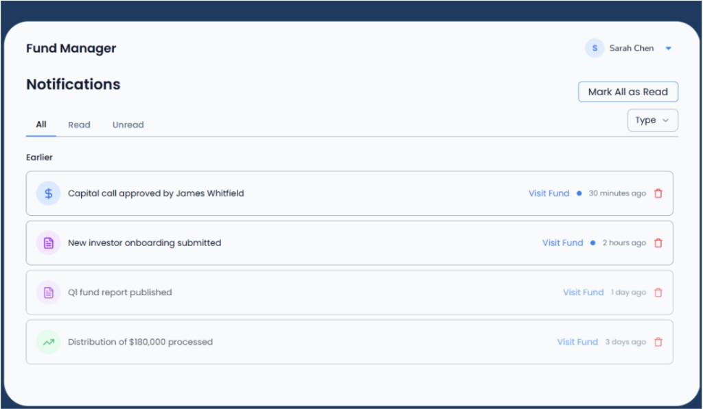Open Visit Fund link for capital call

pyautogui.click(x=549, y=193)
